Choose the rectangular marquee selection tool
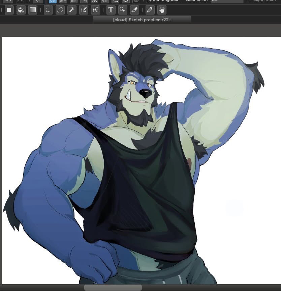This screenshot has height=291, width=281. 48,10
